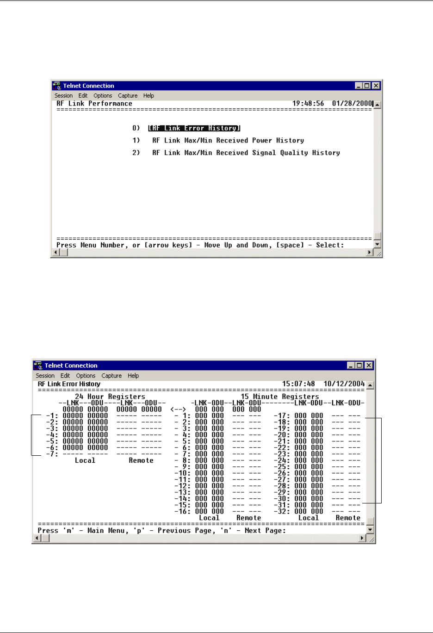Click the 15 Minute Registers heading

click(x=280, y=397)
